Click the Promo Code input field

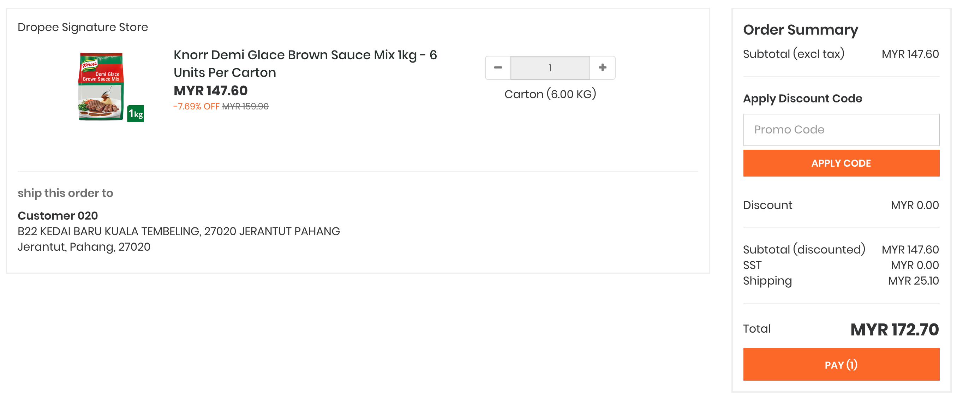click(841, 130)
